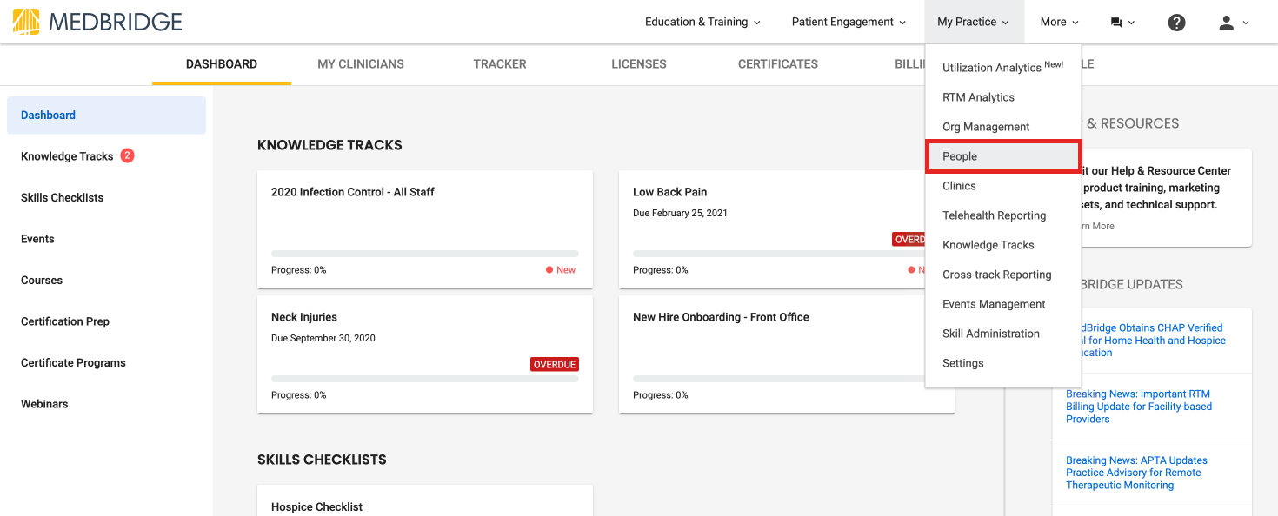Select Telehealth Reporting menu entry
The width and height of the screenshot is (1278, 516).
coord(1003,215)
